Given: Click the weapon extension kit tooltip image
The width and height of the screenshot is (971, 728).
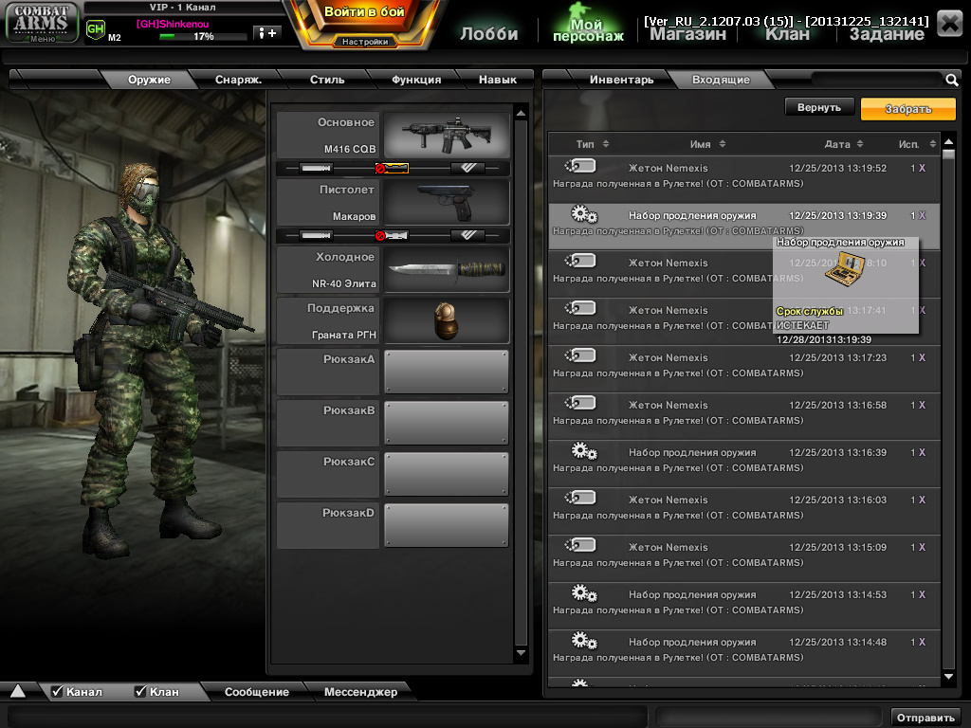Looking at the screenshot, I should [845, 269].
